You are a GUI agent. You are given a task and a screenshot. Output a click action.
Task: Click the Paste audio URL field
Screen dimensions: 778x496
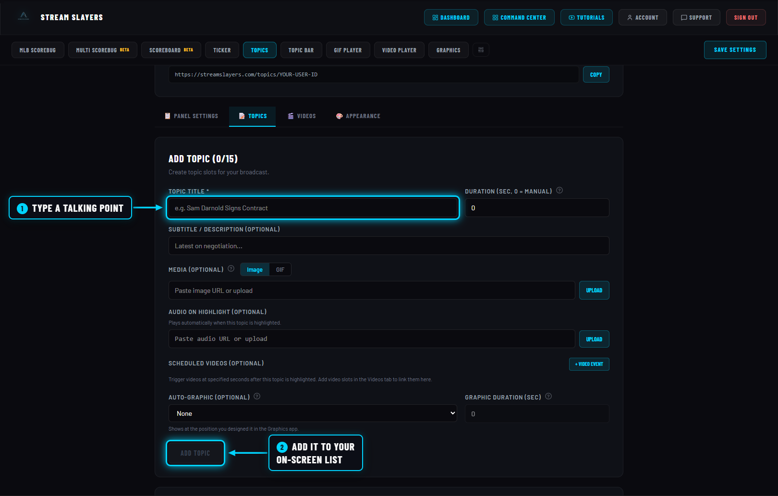(x=372, y=339)
